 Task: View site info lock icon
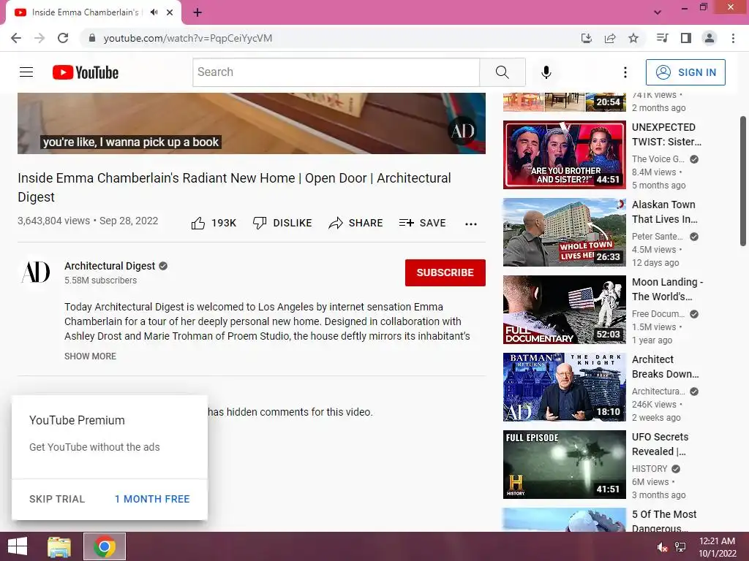tap(91, 38)
